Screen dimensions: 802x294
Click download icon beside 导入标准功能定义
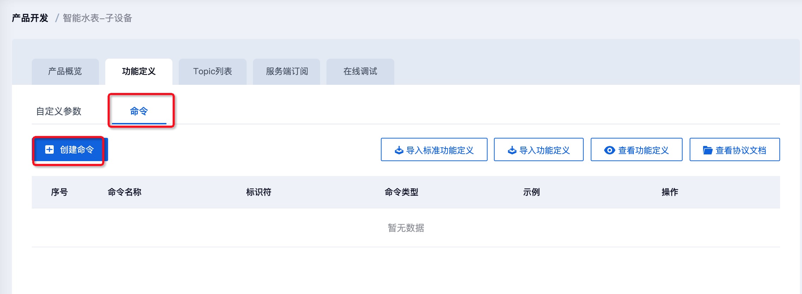[x=399, y=151]
